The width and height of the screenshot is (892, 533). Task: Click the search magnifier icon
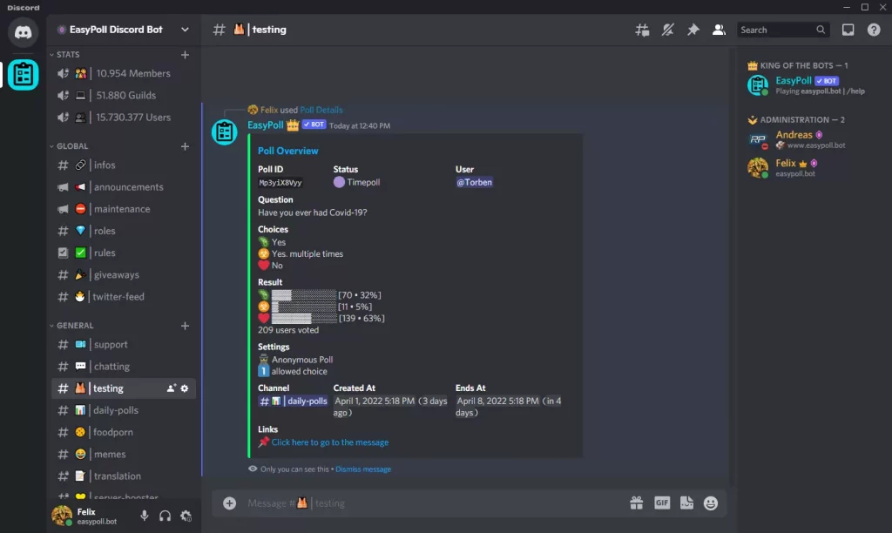point(821,30)
